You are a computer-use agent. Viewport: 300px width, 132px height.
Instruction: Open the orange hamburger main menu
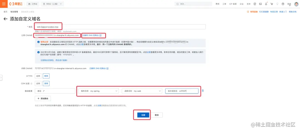(x=4, y=4)
